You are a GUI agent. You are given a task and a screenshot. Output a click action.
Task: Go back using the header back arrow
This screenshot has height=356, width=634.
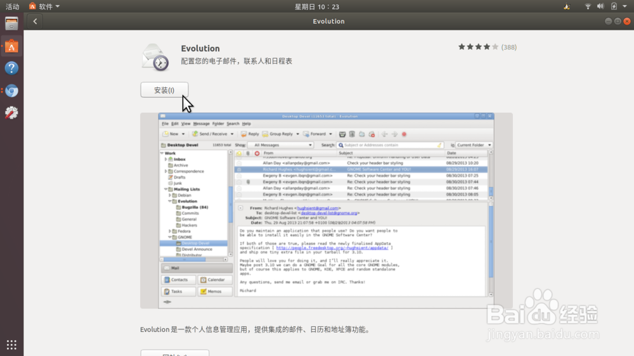(35, 22)
